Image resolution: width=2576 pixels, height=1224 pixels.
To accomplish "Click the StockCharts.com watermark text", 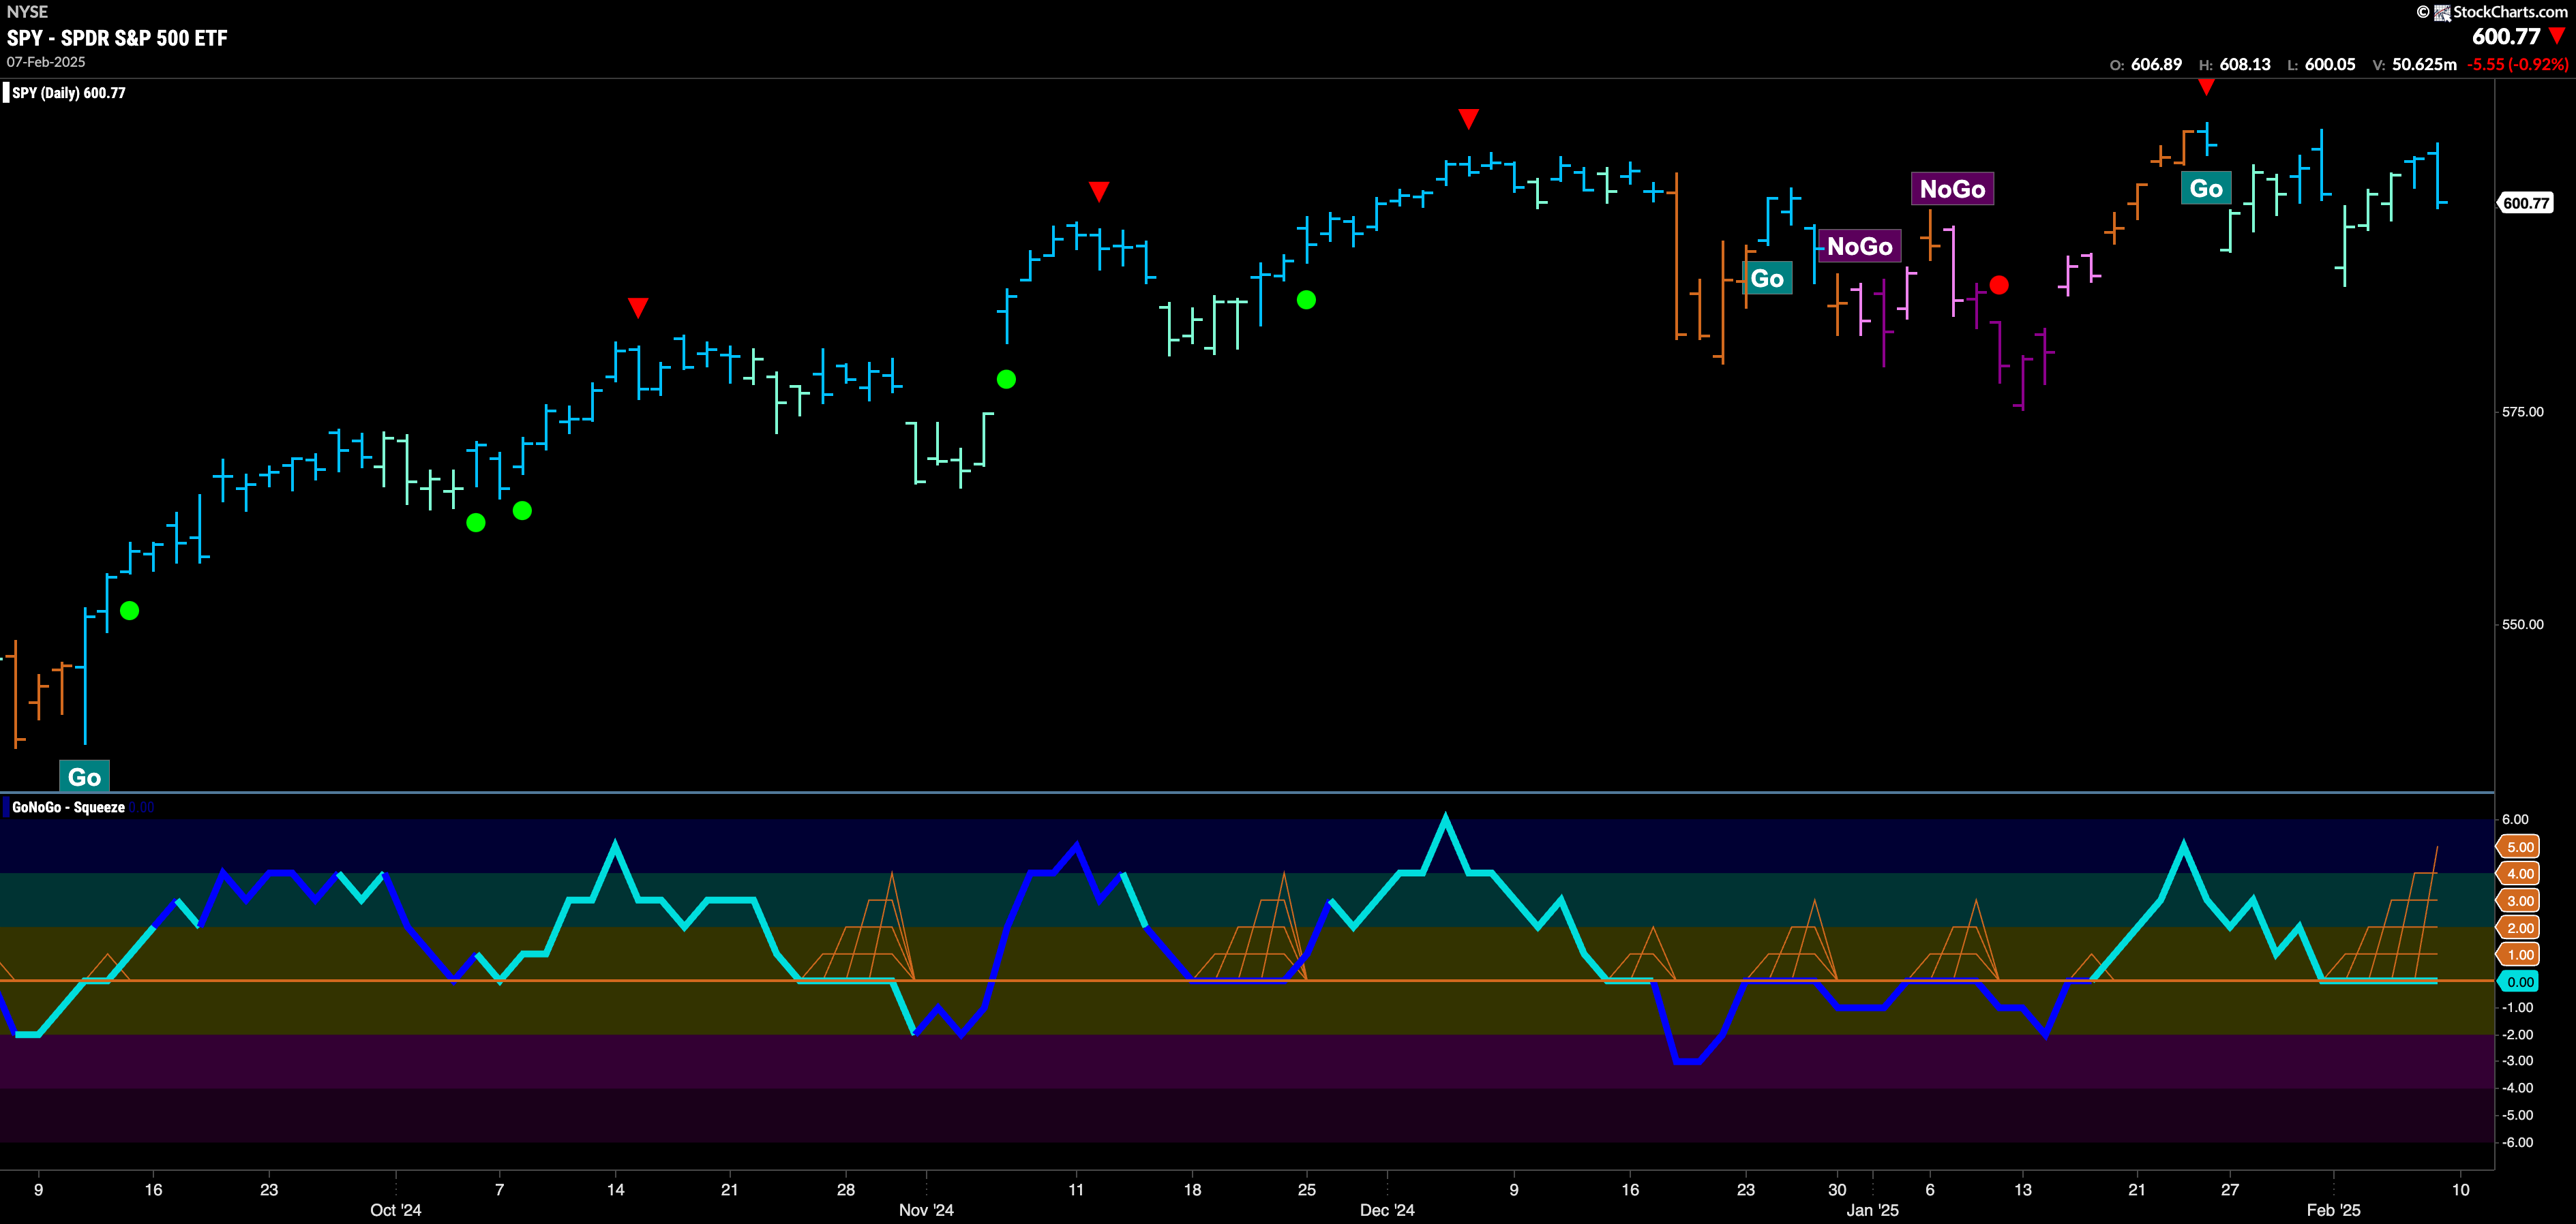I will 2510,12.
